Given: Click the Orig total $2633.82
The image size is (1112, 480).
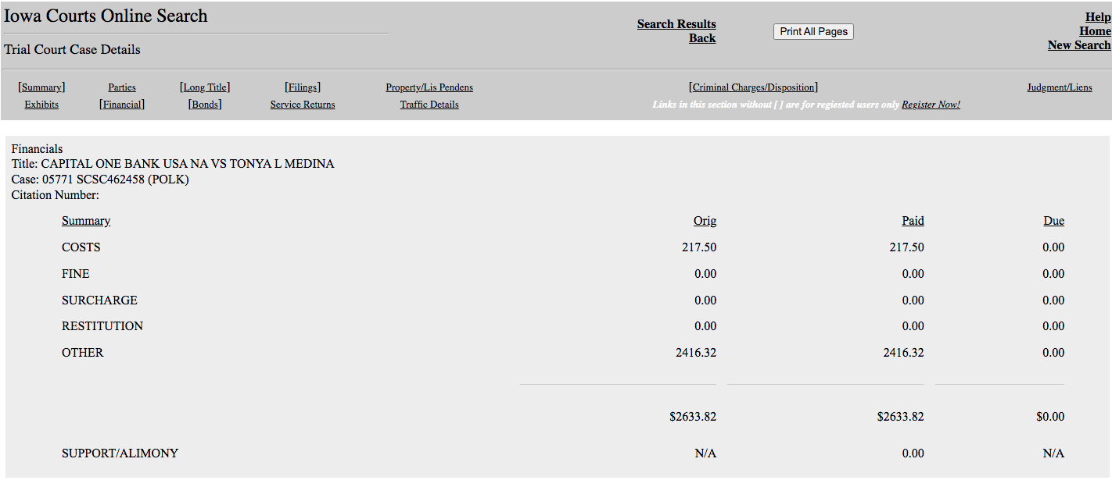Looking at the screenshot, I should (x=693, y=417).
